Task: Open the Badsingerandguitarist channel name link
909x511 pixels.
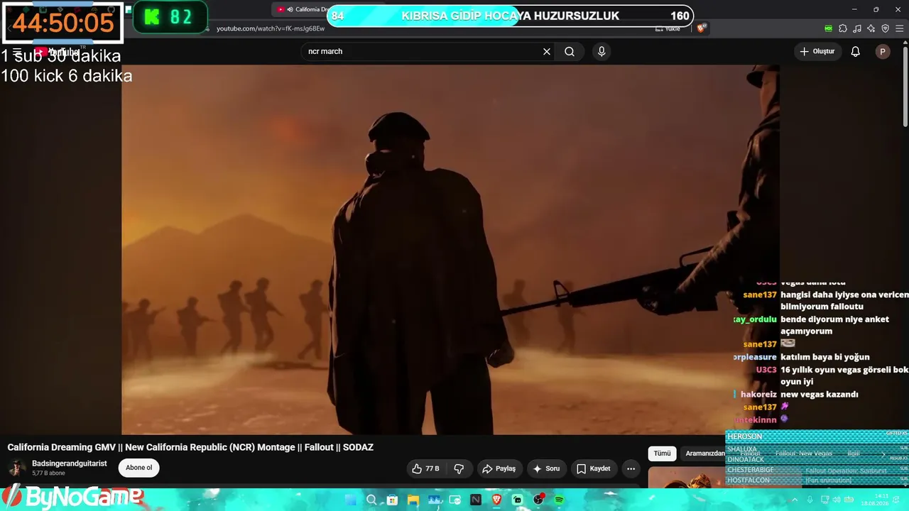Action: tap(70, 463)
